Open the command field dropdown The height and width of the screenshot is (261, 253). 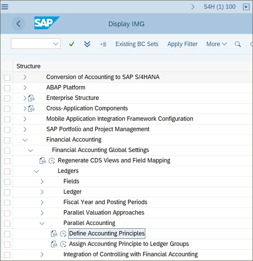(x=56, y=44)
